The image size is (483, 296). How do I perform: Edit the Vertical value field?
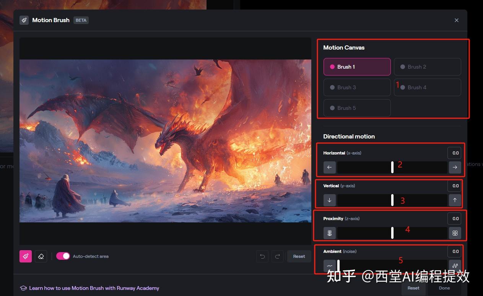(x=454, y=186)
